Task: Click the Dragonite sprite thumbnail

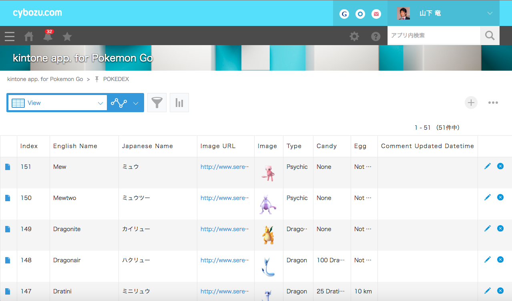Action: (x=268, y=235)
